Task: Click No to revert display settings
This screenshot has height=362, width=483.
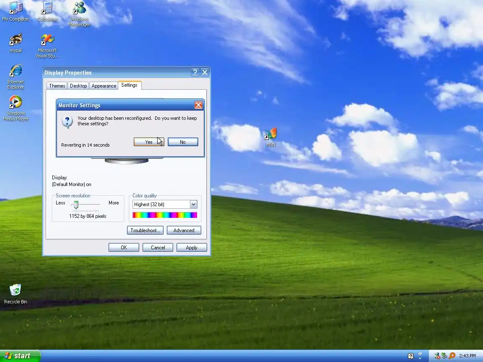Action: [183, 142]
